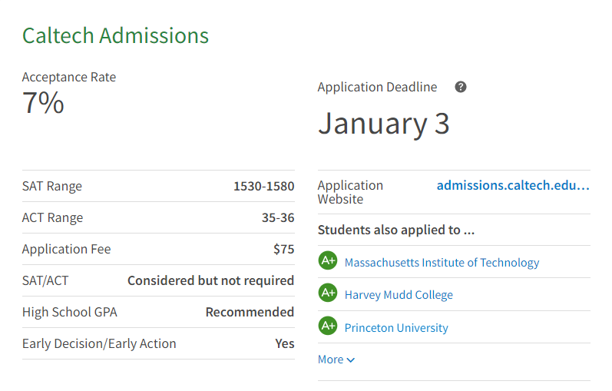The image size is (612, 391).
Task: Select the SAT Range value 1530-1580
Action: tap(263, 186)
